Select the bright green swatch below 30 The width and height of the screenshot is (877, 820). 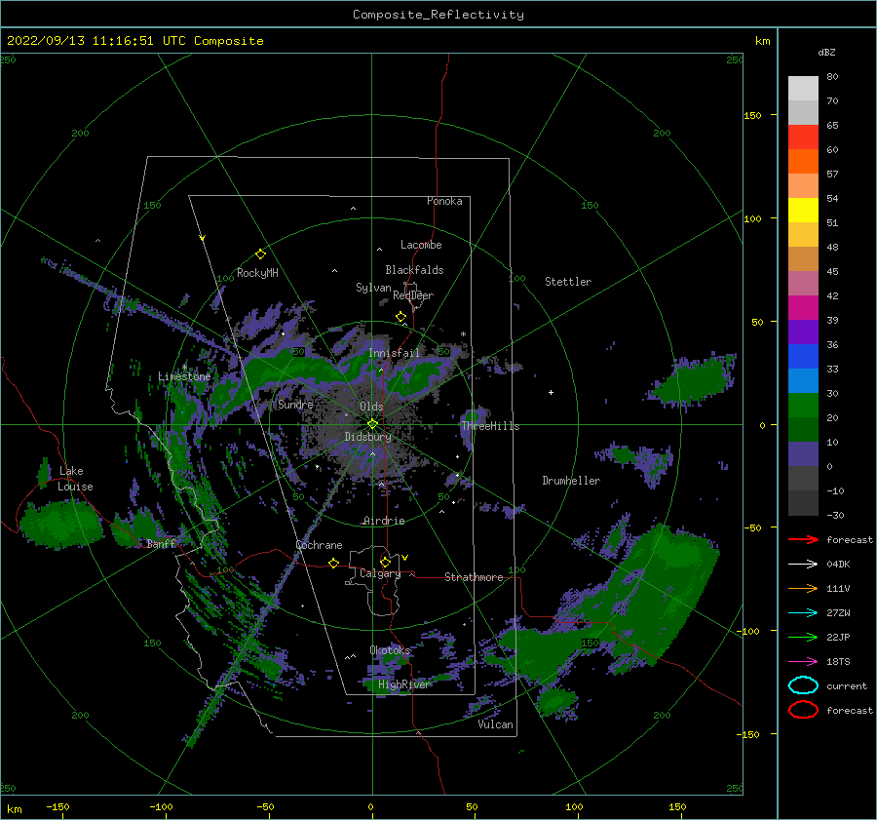click(803, 406)
